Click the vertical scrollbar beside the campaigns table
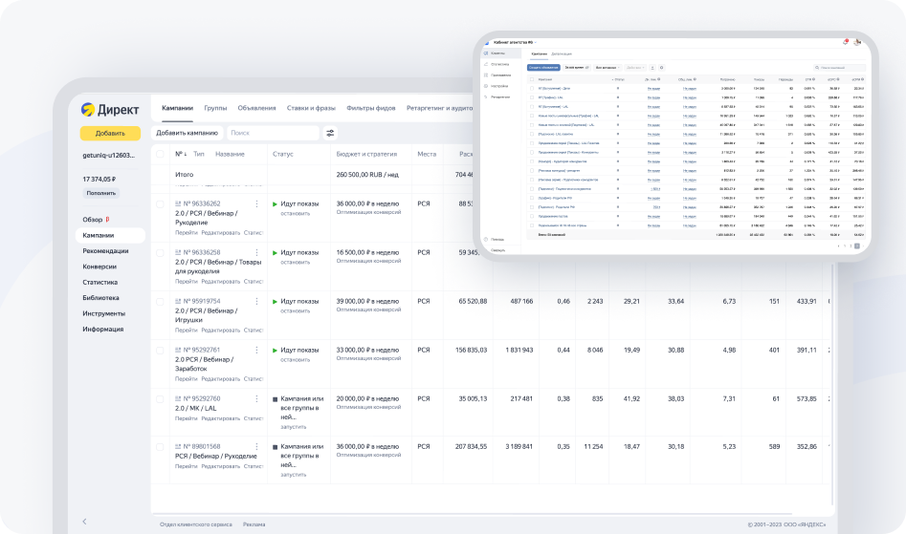 pos(832,383)
